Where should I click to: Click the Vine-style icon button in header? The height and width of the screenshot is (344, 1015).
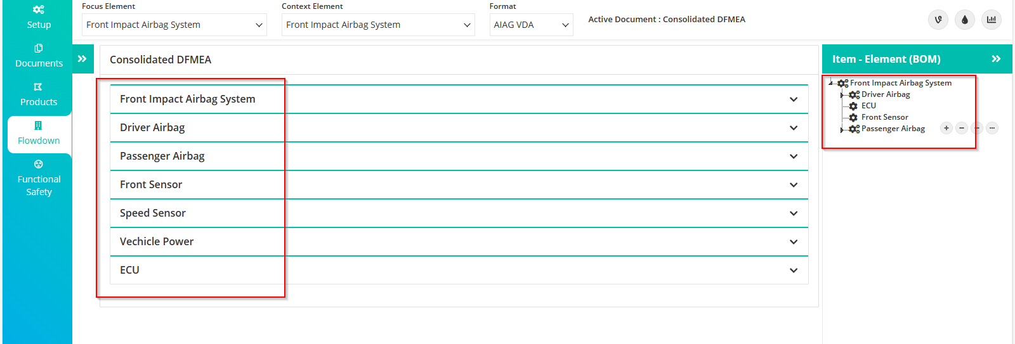coord(938,20)
